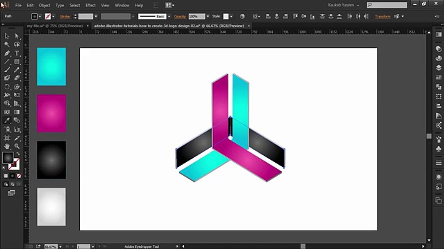Image resolution: width=444 pixels, height=249 pixels.
Task: Open the stroke weight dropdown
Action: 96,16
